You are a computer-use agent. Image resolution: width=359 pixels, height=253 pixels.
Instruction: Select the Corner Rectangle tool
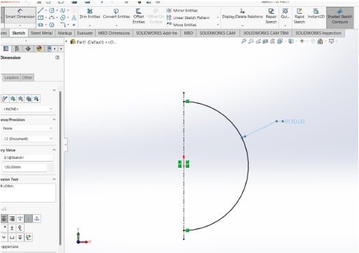click(40, 18)
